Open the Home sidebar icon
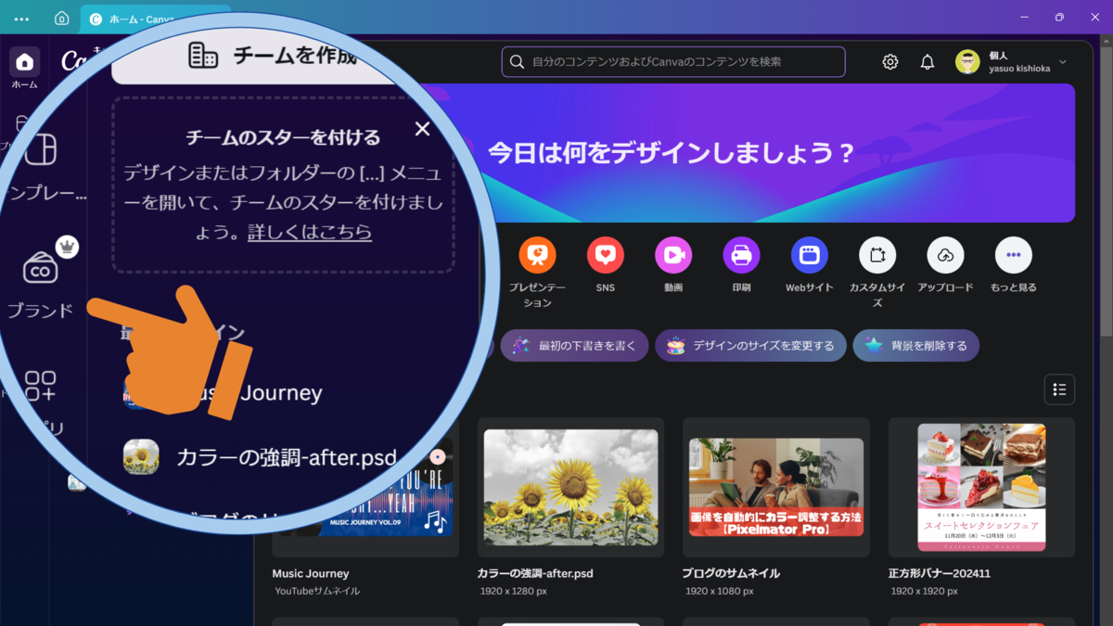1113x626 pixels. (25, 62)
